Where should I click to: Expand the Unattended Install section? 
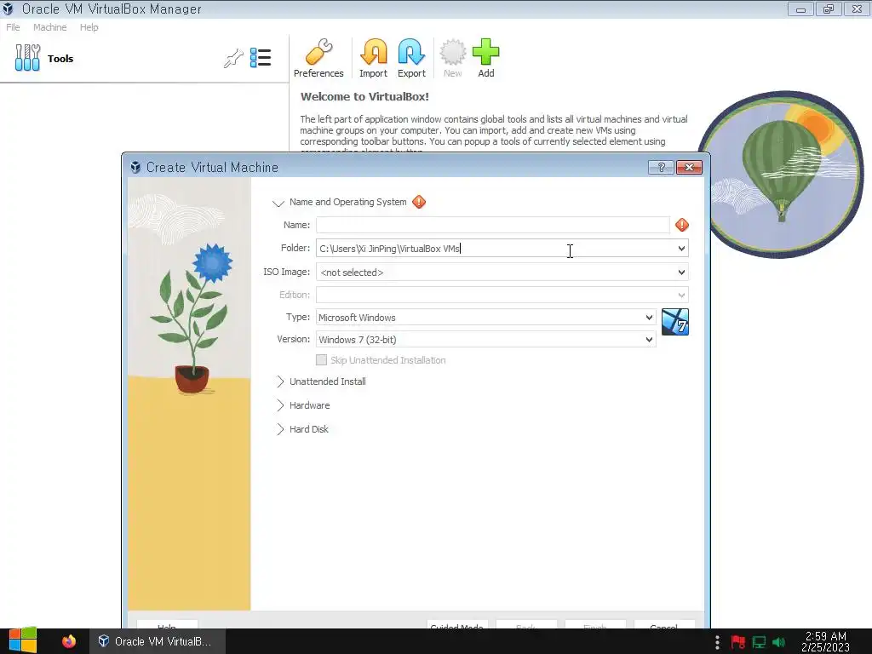[279, 381]
